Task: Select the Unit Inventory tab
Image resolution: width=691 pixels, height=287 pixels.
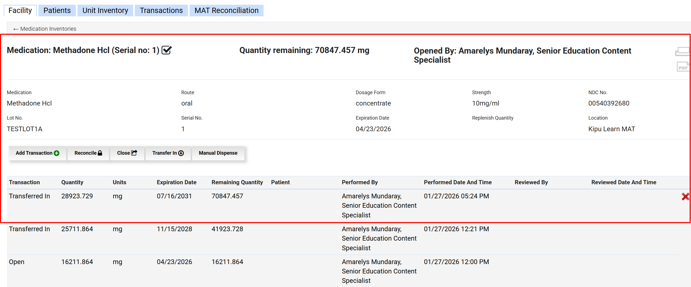Action: tap(105, 10)
